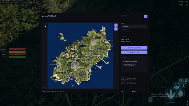
Task: Zoom out the radar map with minus button
Action: pyautogui.click(x=116, y=29)
